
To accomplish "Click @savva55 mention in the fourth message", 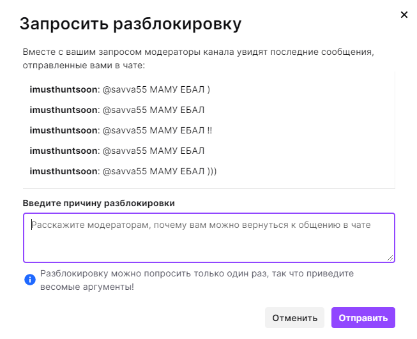I will 125,151.
